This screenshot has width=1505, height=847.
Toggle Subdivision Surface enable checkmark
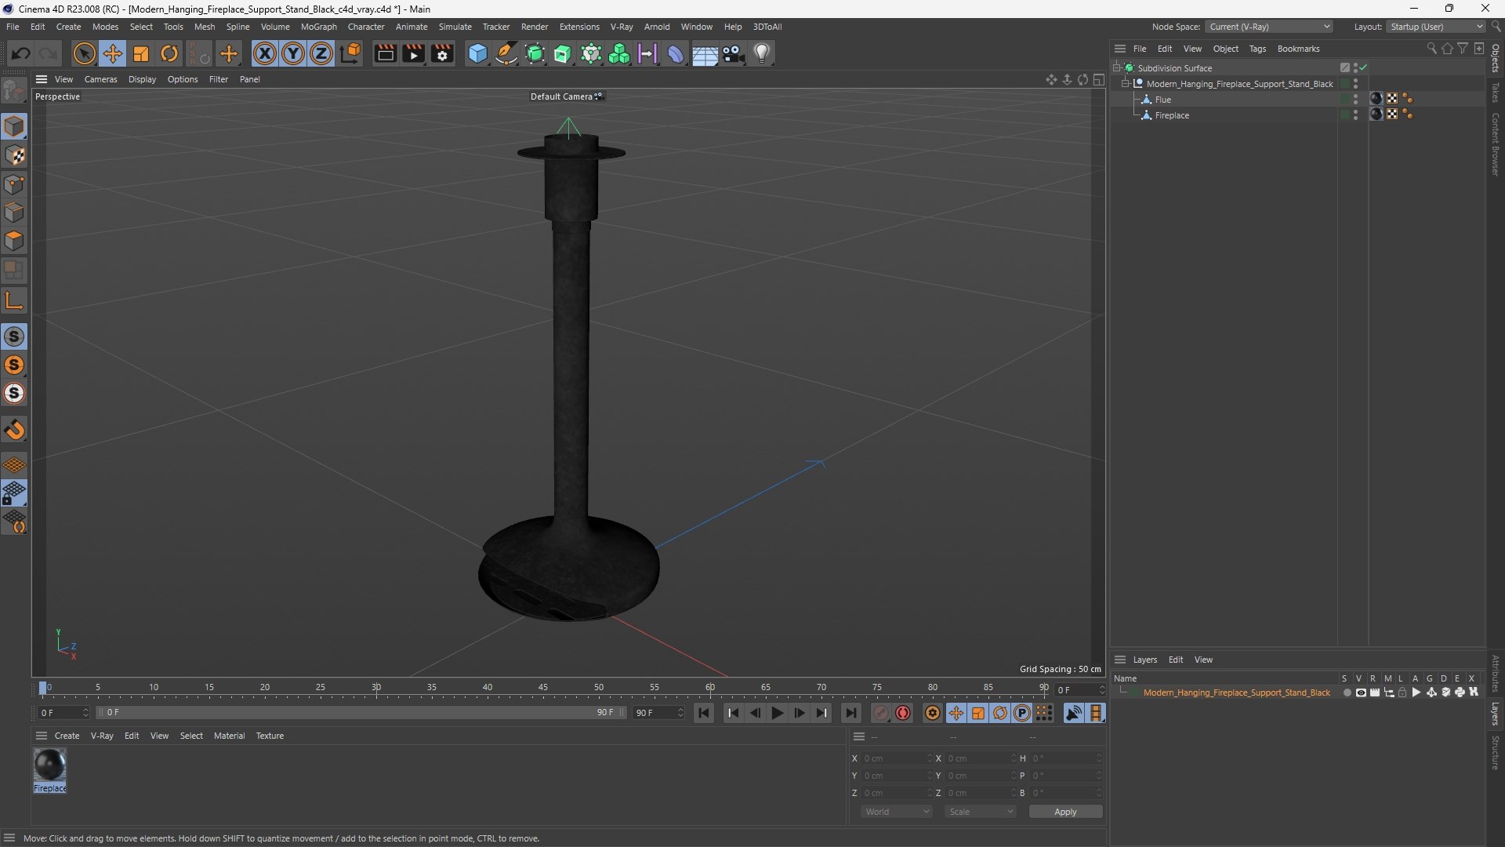click(1363, 67)
